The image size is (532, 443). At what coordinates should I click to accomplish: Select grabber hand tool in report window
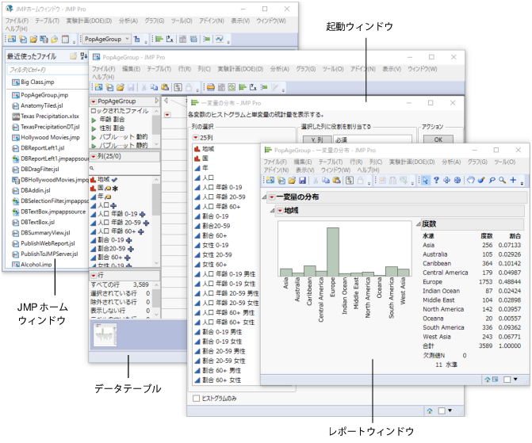pos(471,180)
